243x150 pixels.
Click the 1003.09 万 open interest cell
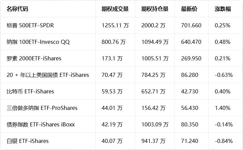(155, 124)
